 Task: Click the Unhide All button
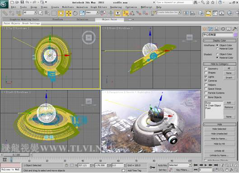220,151
